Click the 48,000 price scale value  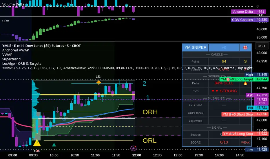262,53
